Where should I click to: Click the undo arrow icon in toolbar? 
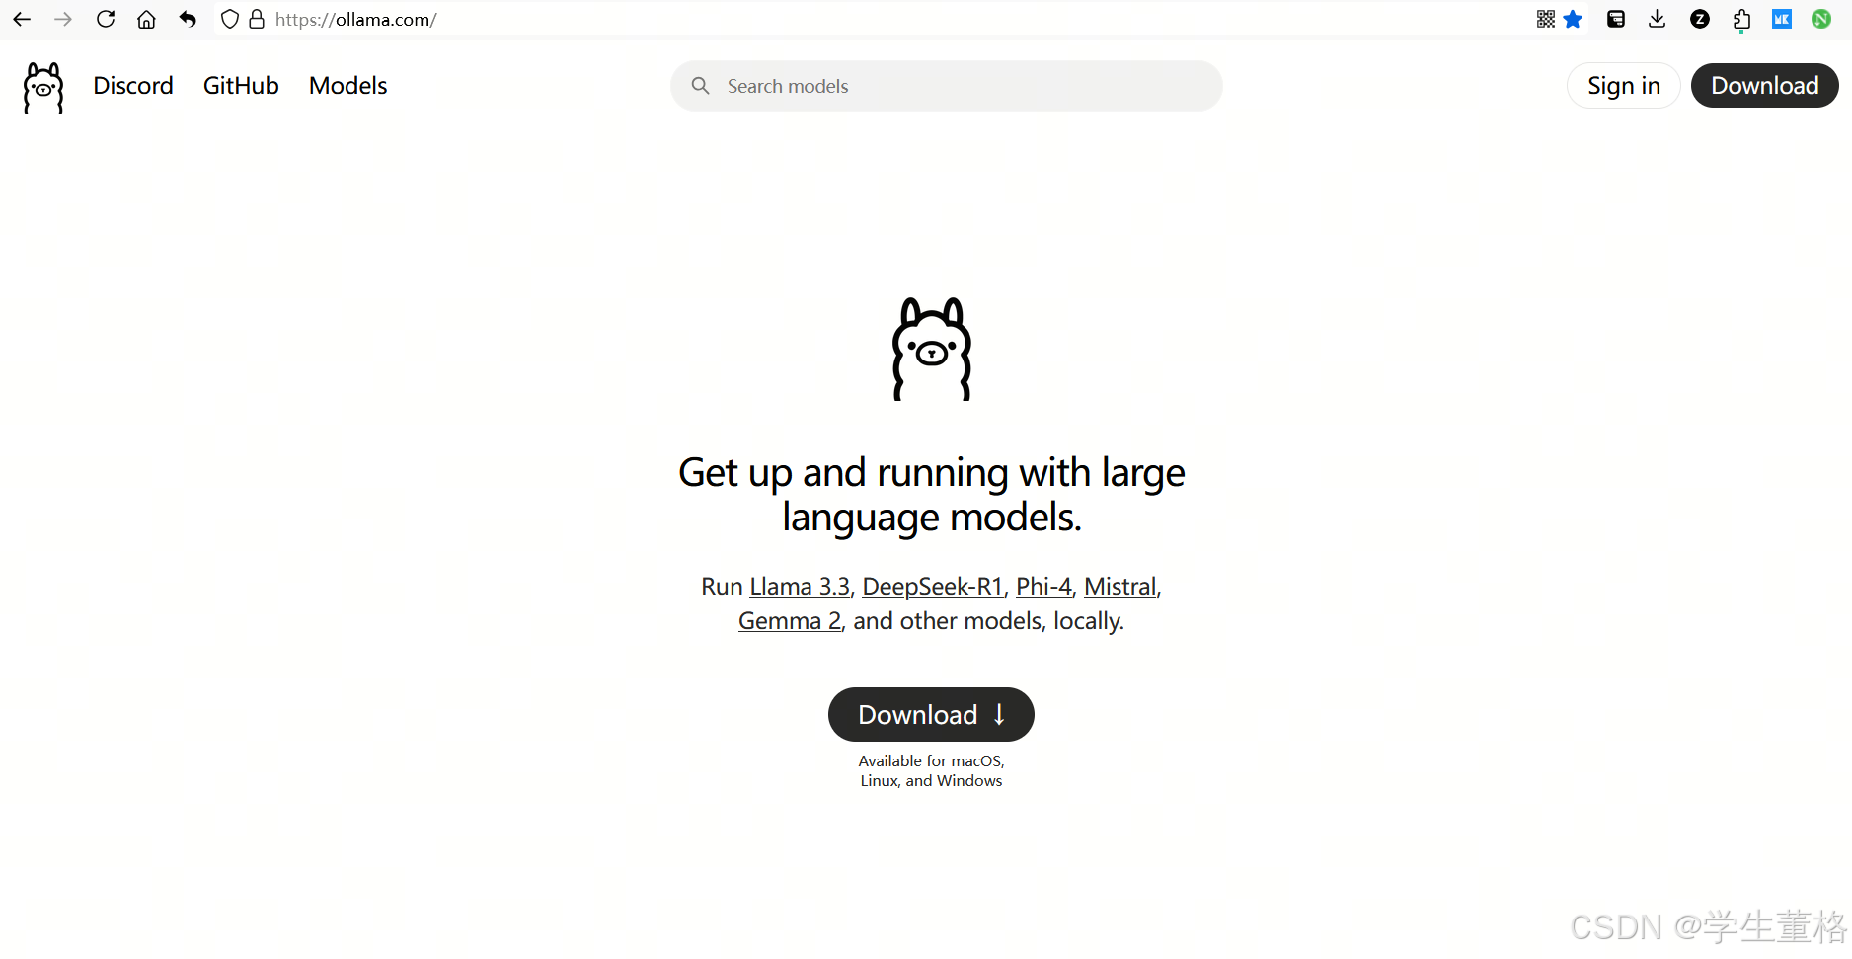coord(188,19)
